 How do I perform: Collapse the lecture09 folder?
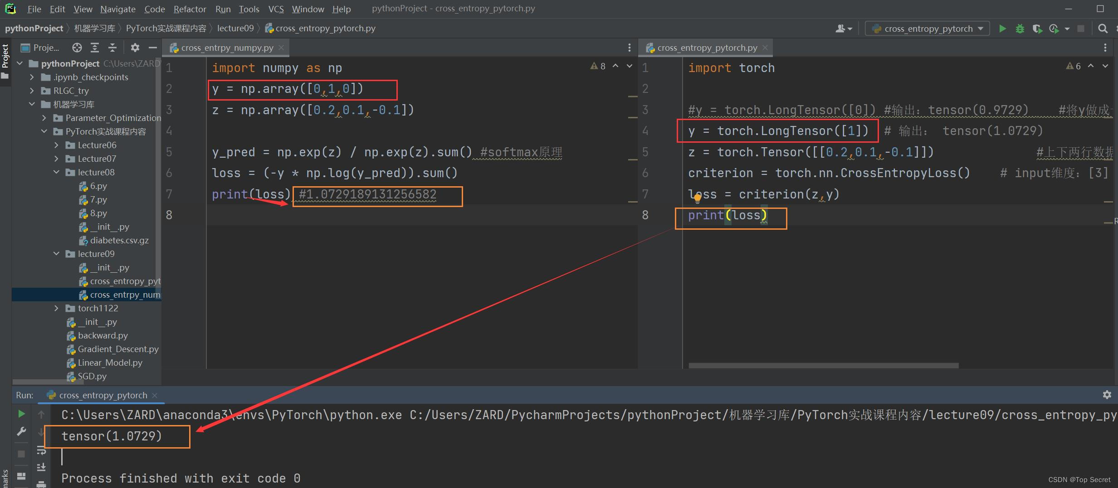[56, 254]
